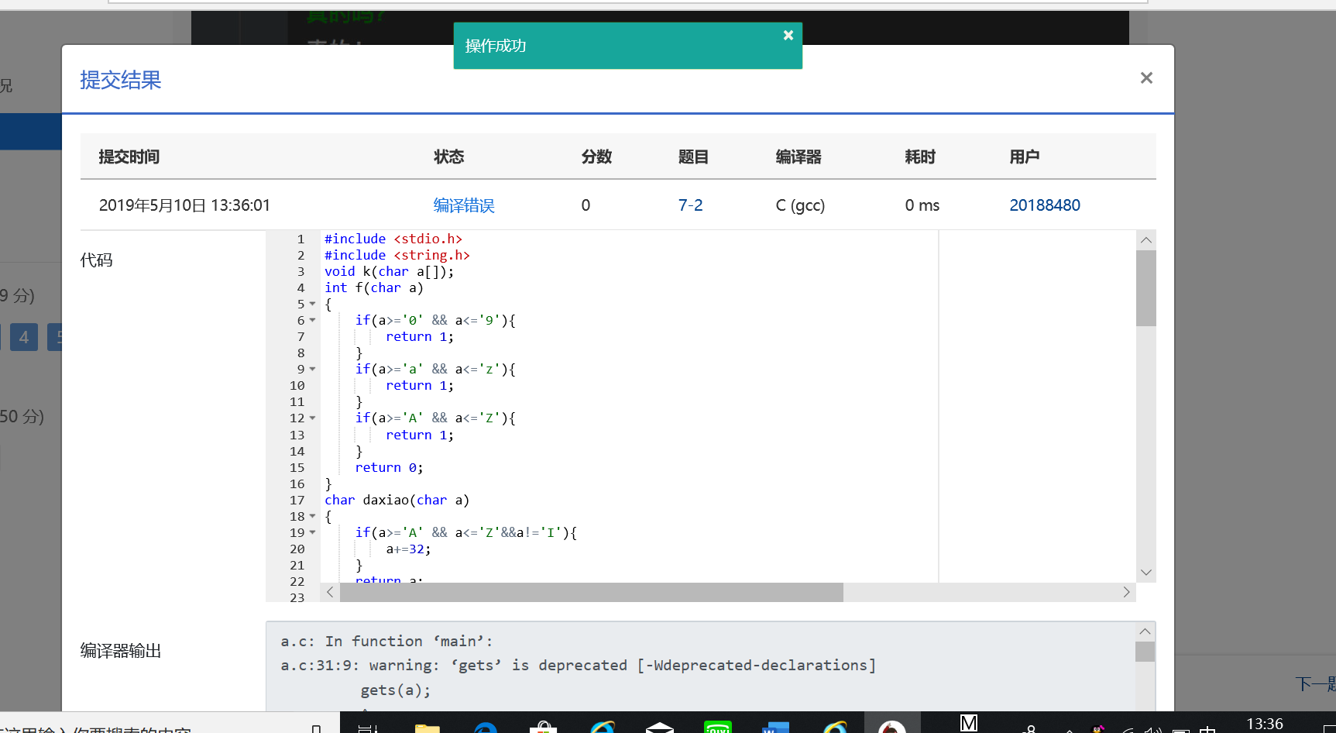Close the 提交结果 dialog

click(x=1146, y=77)
